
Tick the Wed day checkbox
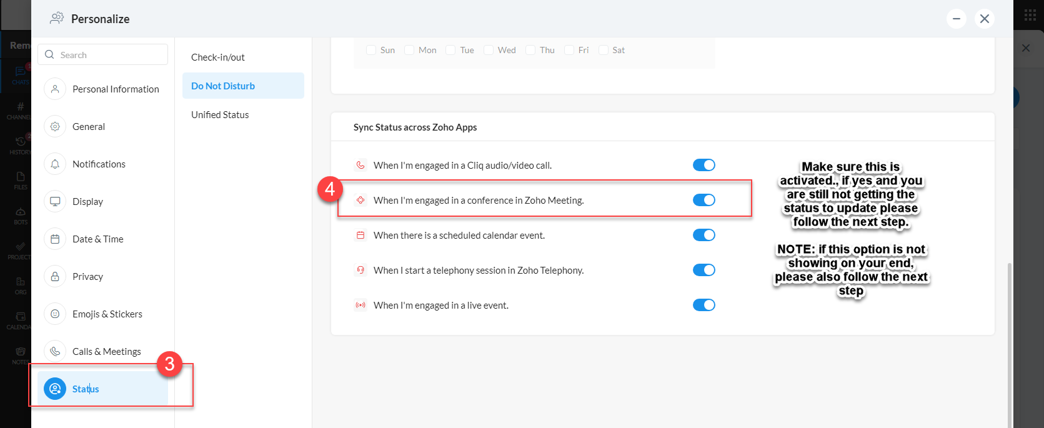tap(489, 50)
